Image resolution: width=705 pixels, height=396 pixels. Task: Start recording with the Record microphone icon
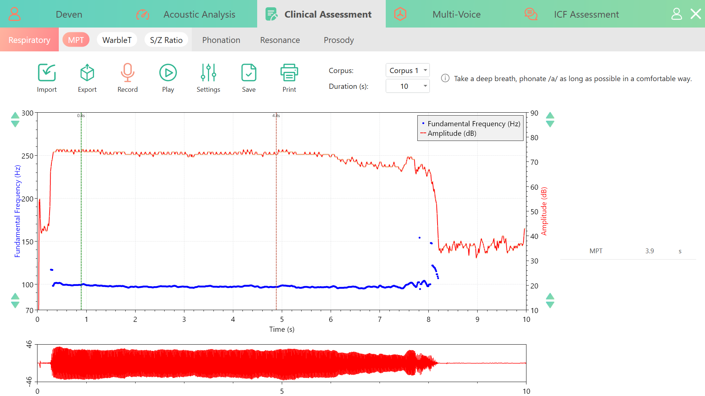point(127,73)
